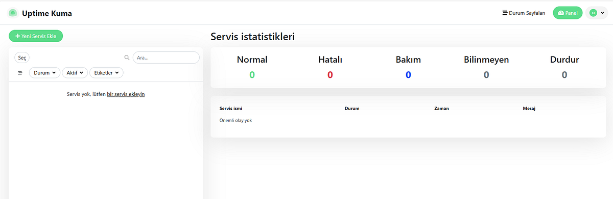Open the profile menu chevron
Screen dimensions: 613x199
tap(602, 13)
